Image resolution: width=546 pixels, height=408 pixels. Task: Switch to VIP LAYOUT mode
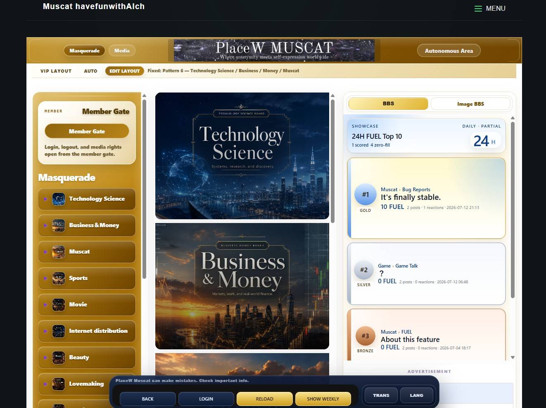click(x=56, y=71)
